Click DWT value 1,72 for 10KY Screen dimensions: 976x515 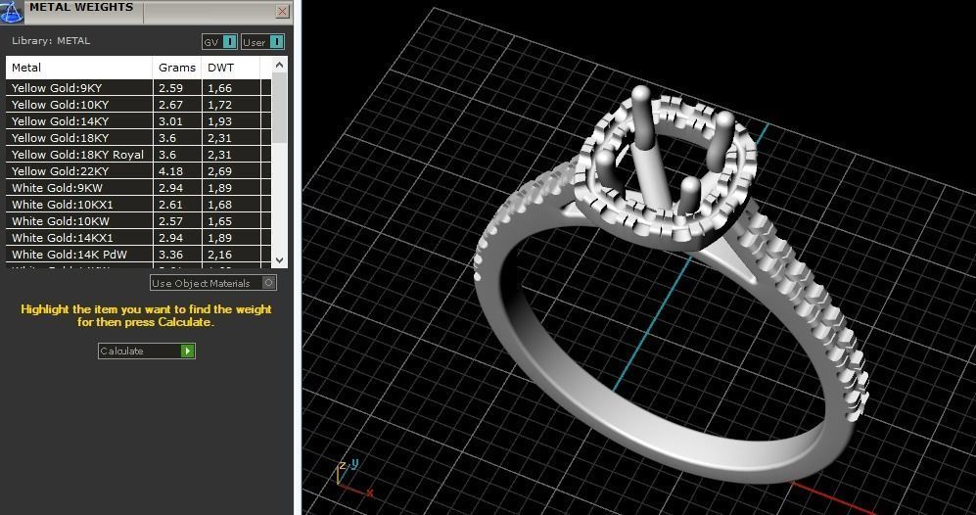[219, 105]
